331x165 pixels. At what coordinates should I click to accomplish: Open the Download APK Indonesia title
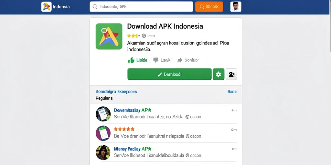click(x=165, y=26)
